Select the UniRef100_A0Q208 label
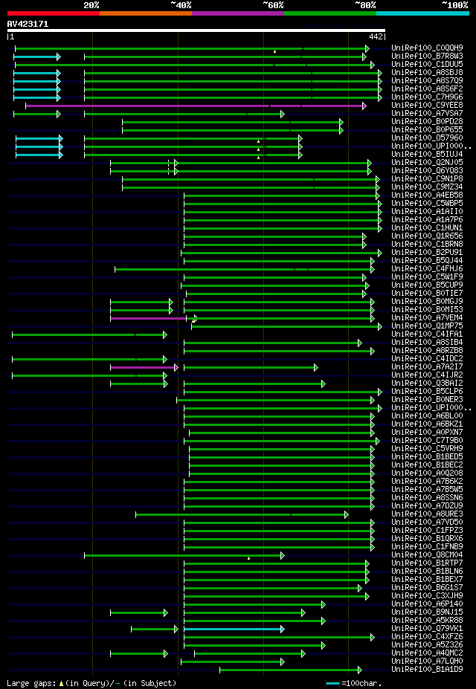This screenshot has height=689, width=476. (427, 474)
